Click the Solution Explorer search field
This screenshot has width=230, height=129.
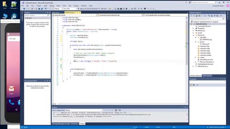coord(206,19)
